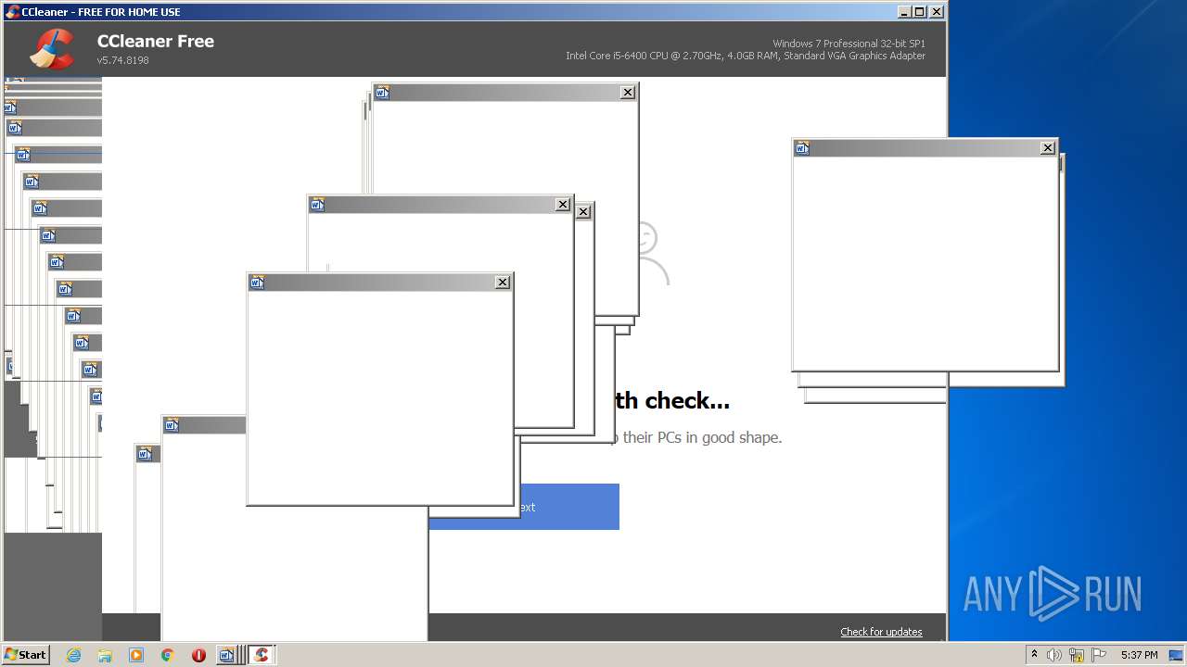
Task: Maximize the CCleaner window
Action: pos(919,12)
